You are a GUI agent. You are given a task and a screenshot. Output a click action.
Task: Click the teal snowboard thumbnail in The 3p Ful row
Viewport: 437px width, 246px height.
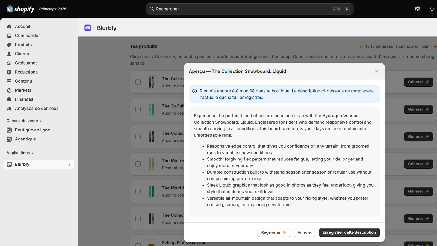(151, 109)
